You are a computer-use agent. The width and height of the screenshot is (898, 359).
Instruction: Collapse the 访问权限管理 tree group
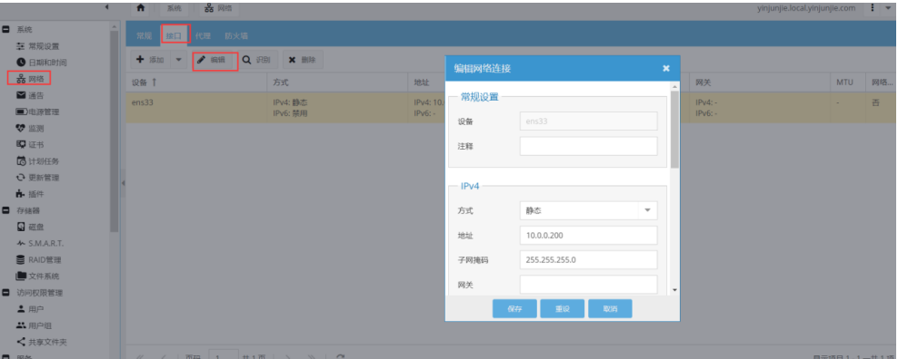click(5, 293)
